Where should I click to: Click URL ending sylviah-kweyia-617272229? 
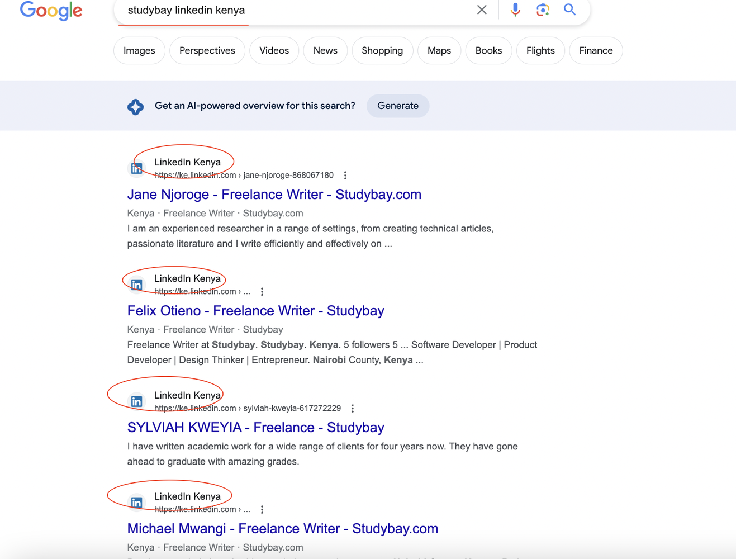click(x=248, y=409)
